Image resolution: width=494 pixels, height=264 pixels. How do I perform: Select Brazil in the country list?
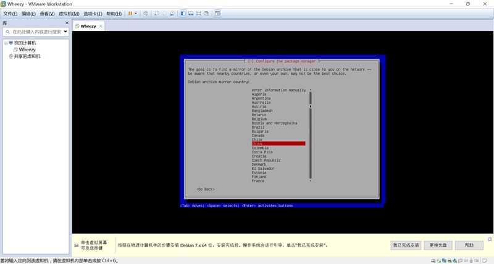point(257,127)
